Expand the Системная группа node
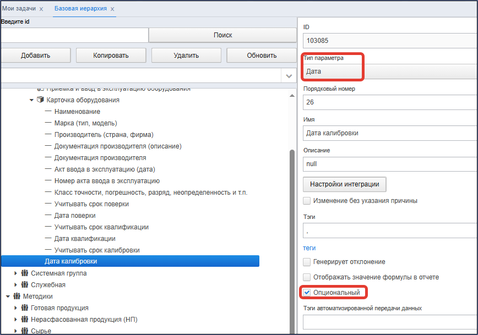The image size is (478, 335). pos(15,273)
